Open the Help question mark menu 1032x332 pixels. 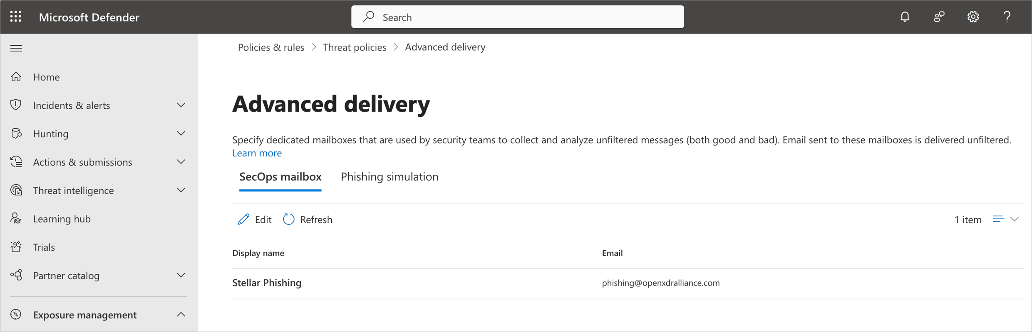pos(1007,17)
